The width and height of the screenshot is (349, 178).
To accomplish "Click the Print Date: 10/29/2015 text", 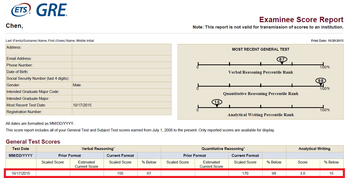I will pos(327,41).
